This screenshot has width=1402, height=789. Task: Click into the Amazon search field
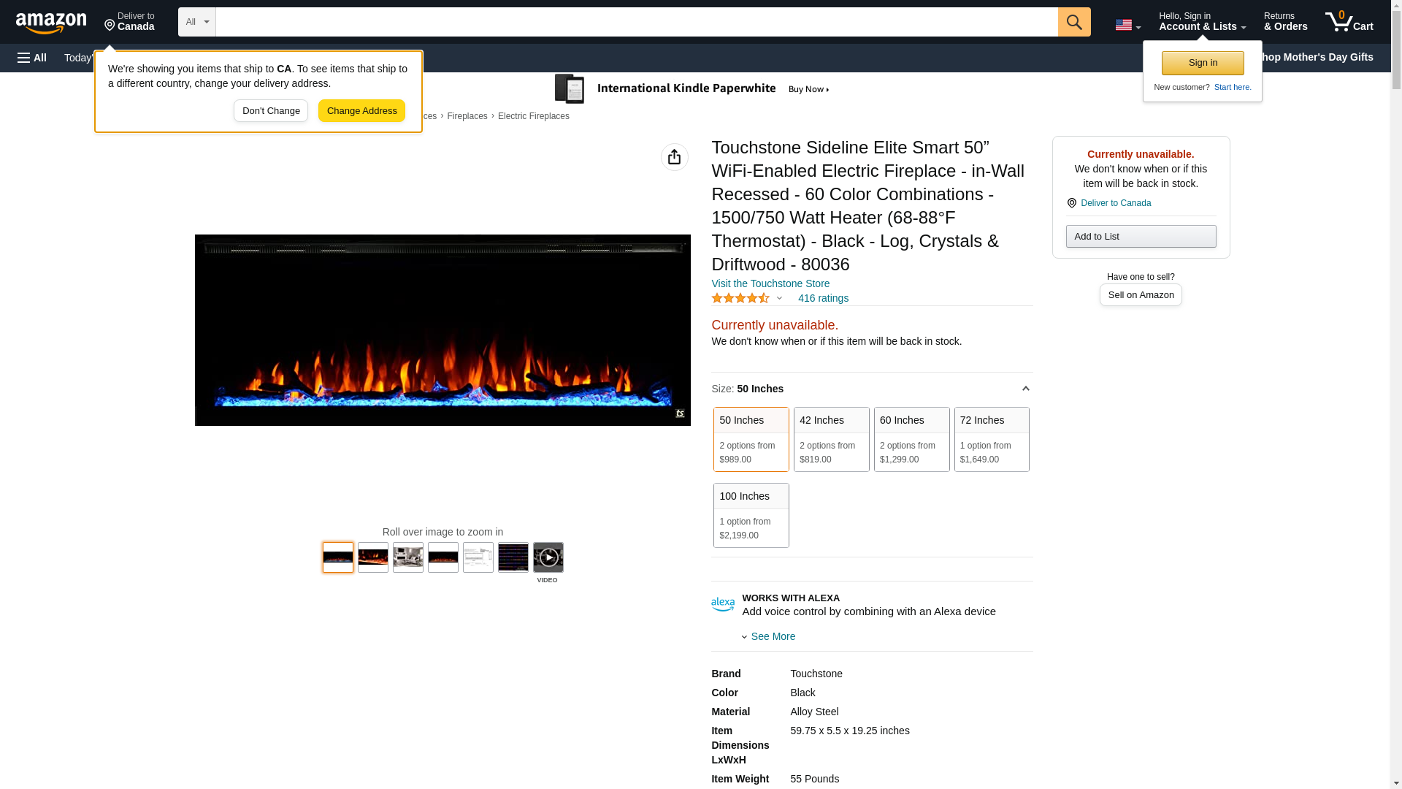click(636, 22)
